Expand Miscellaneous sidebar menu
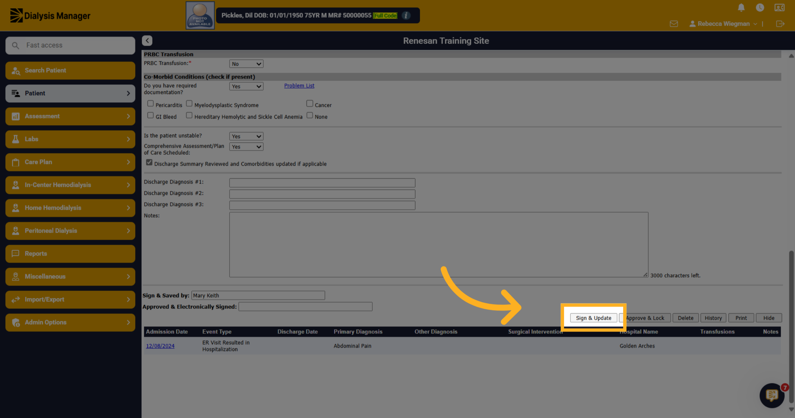This screenshot has width=795, height=418. [70, 276]
